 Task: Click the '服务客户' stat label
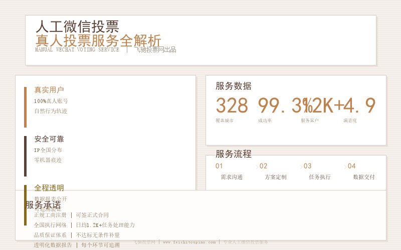[310, 120]
